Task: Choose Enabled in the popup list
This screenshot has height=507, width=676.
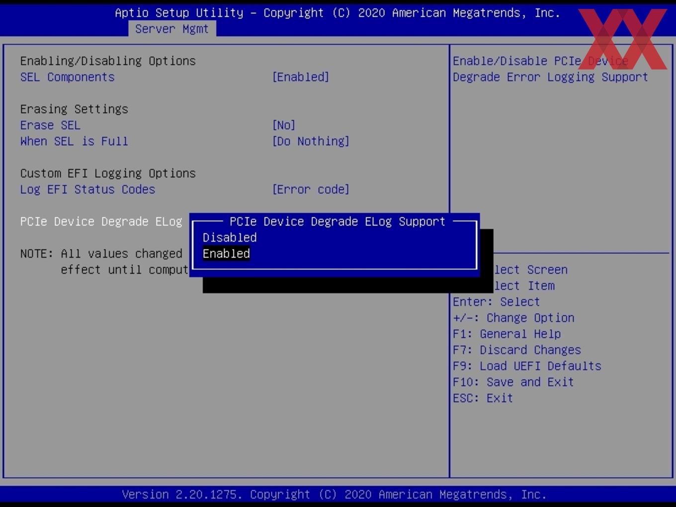Action: [226, 253]
